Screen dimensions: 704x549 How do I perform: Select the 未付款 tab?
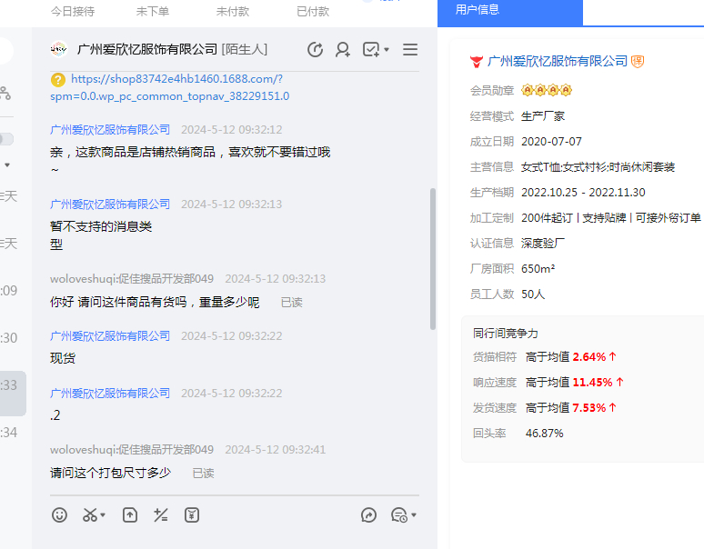pos(233,12)
